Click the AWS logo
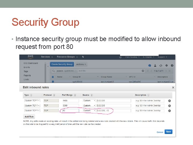Screen dimensions: 193x145 30,57
